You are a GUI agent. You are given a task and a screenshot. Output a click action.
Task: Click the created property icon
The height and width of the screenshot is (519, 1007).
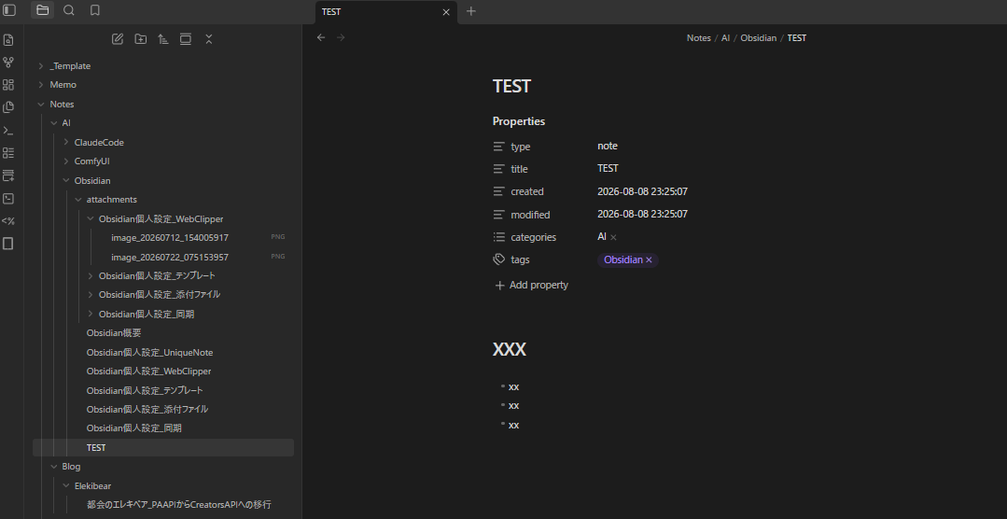point(499,191)
